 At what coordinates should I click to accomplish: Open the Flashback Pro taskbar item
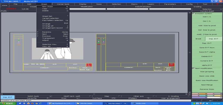click(61, 104)
